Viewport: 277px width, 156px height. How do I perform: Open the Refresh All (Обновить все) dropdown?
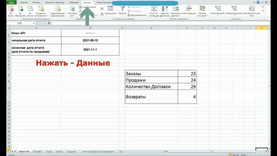coord(72,11)
